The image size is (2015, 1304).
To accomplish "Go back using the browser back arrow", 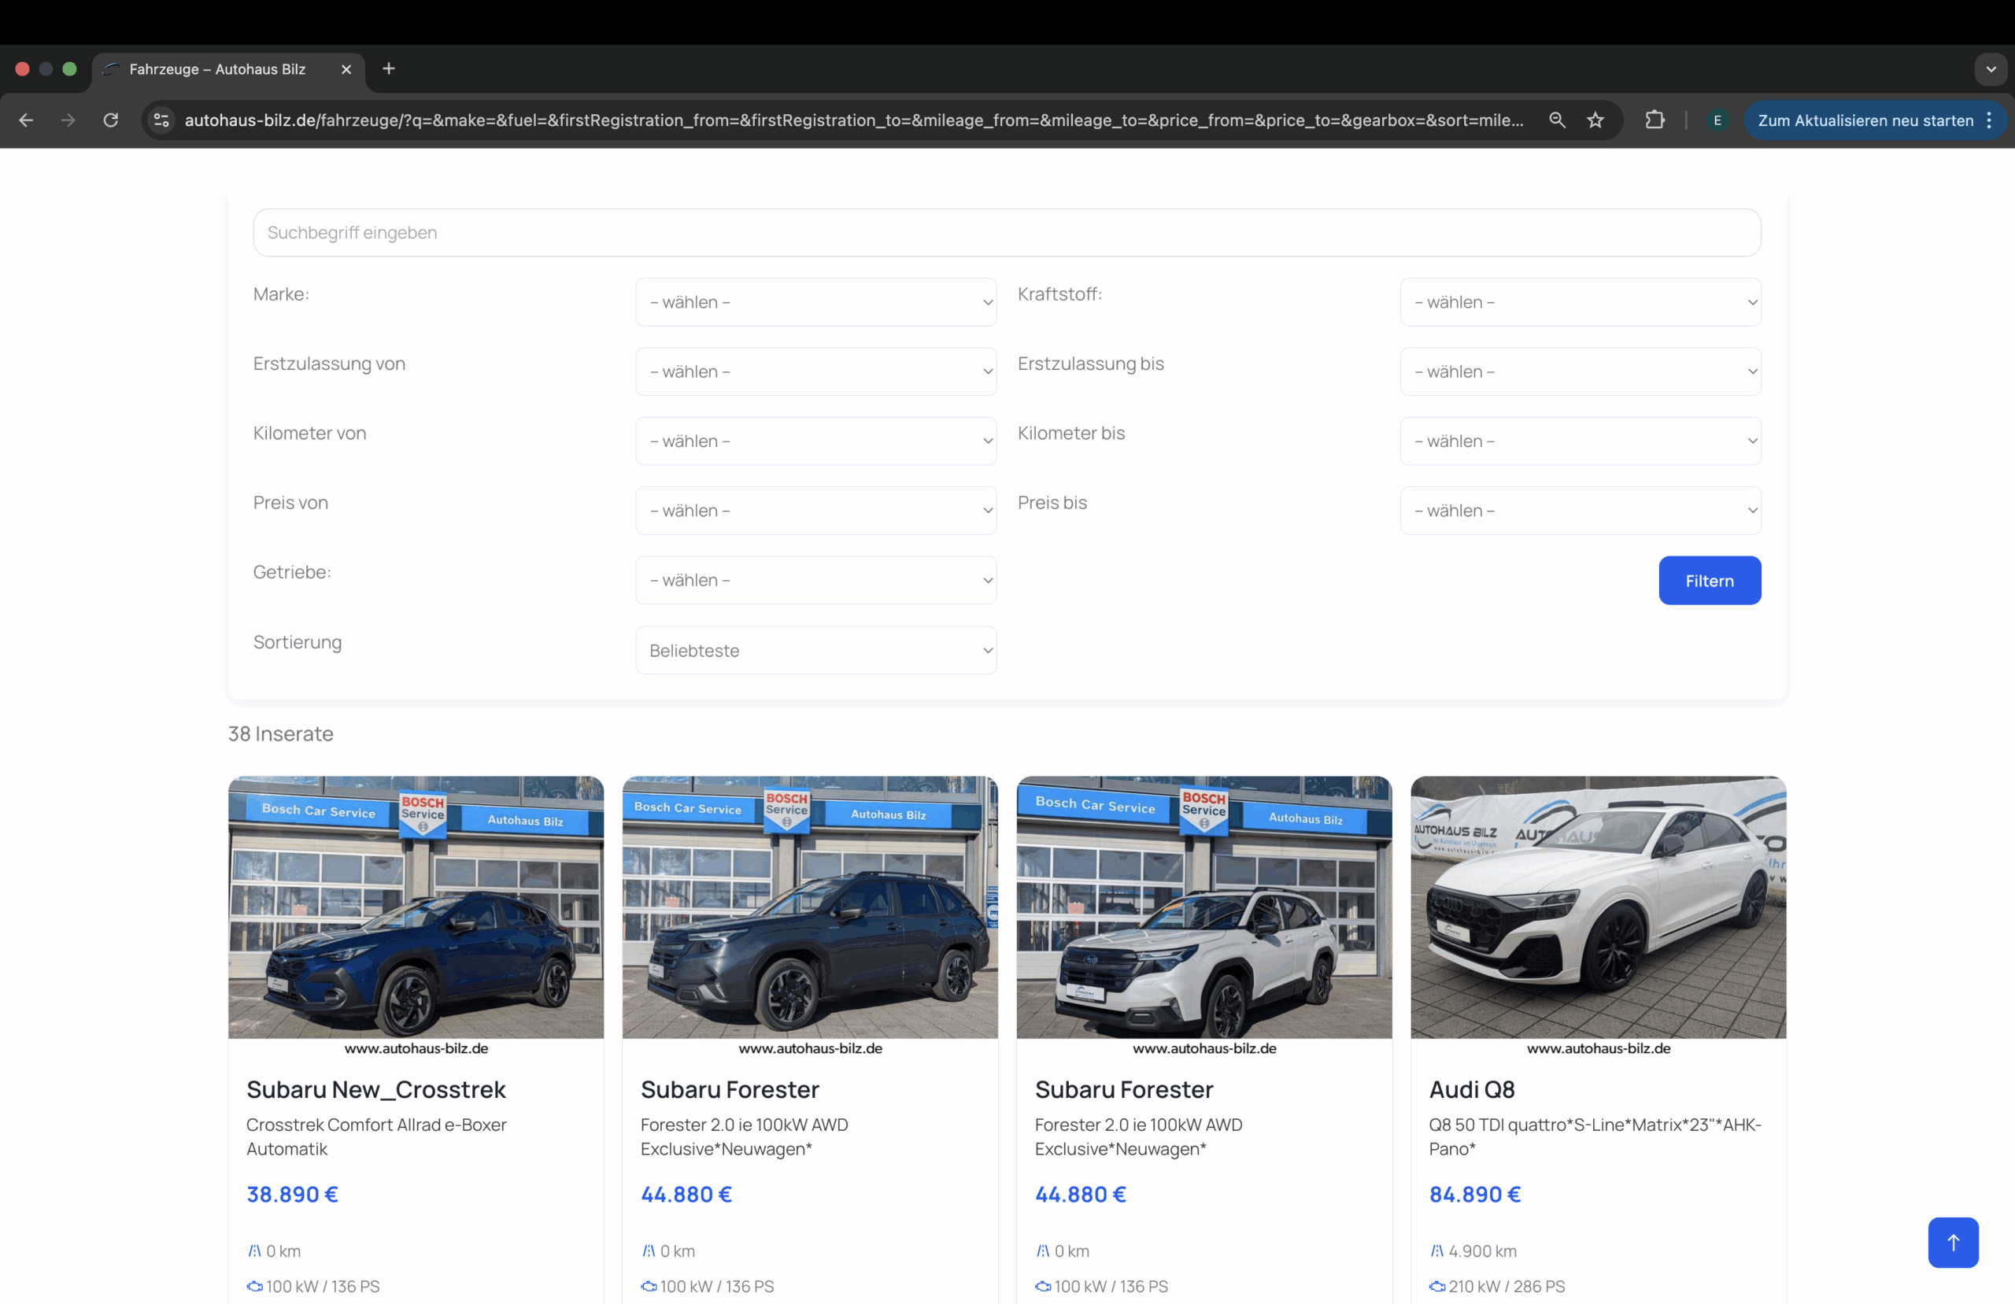I will (x=26, y=120).
